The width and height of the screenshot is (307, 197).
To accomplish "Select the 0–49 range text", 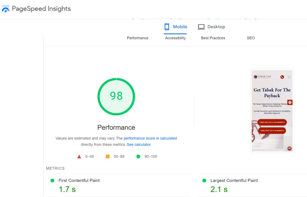I will click(89, 156).
